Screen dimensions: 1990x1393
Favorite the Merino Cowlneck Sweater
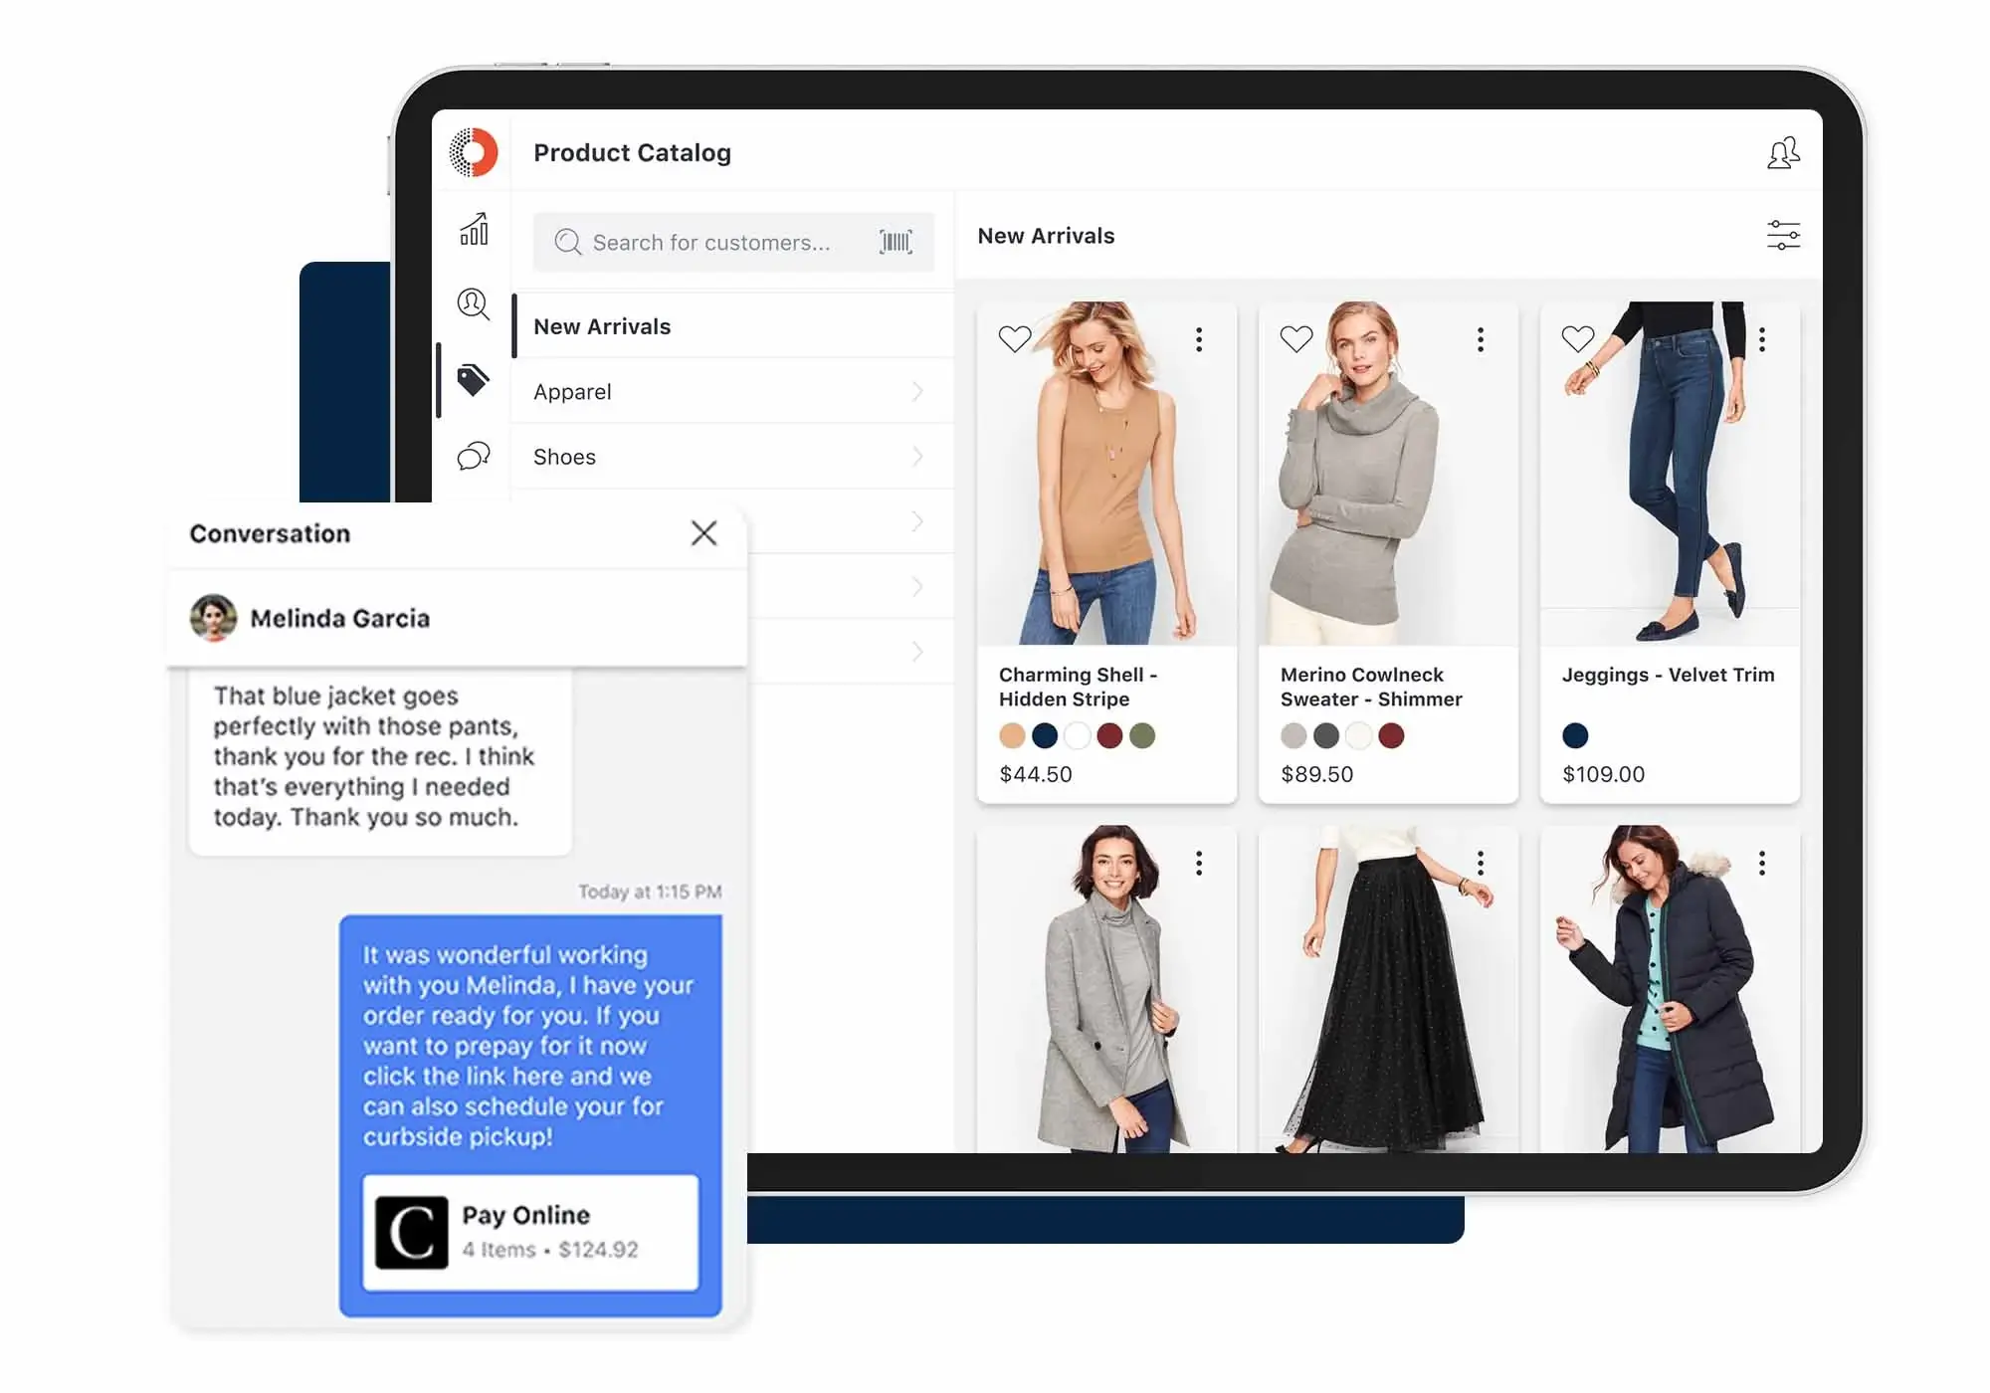(1296, 339)
